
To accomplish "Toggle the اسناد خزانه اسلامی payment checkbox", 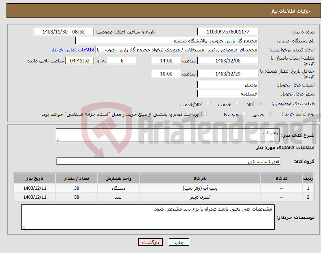I will click(x=204, y=113).
